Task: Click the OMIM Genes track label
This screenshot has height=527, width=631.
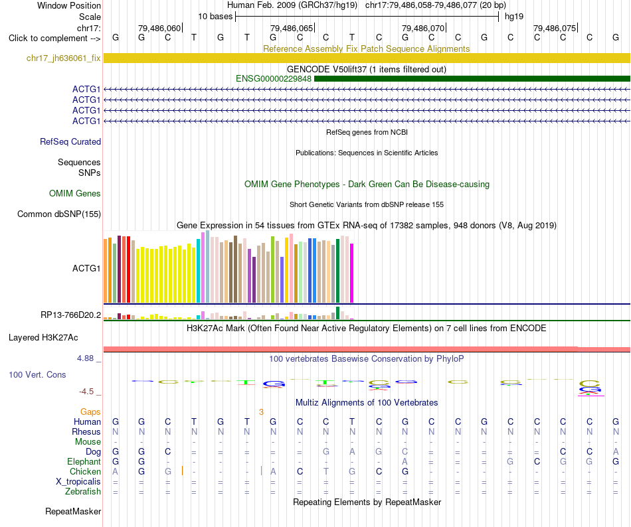Action: coord(75,193)
